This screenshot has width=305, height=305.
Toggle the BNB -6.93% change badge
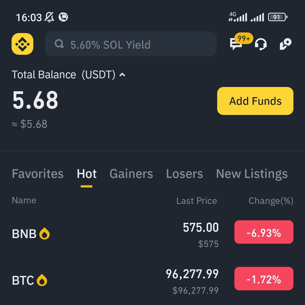pos(264,232)
